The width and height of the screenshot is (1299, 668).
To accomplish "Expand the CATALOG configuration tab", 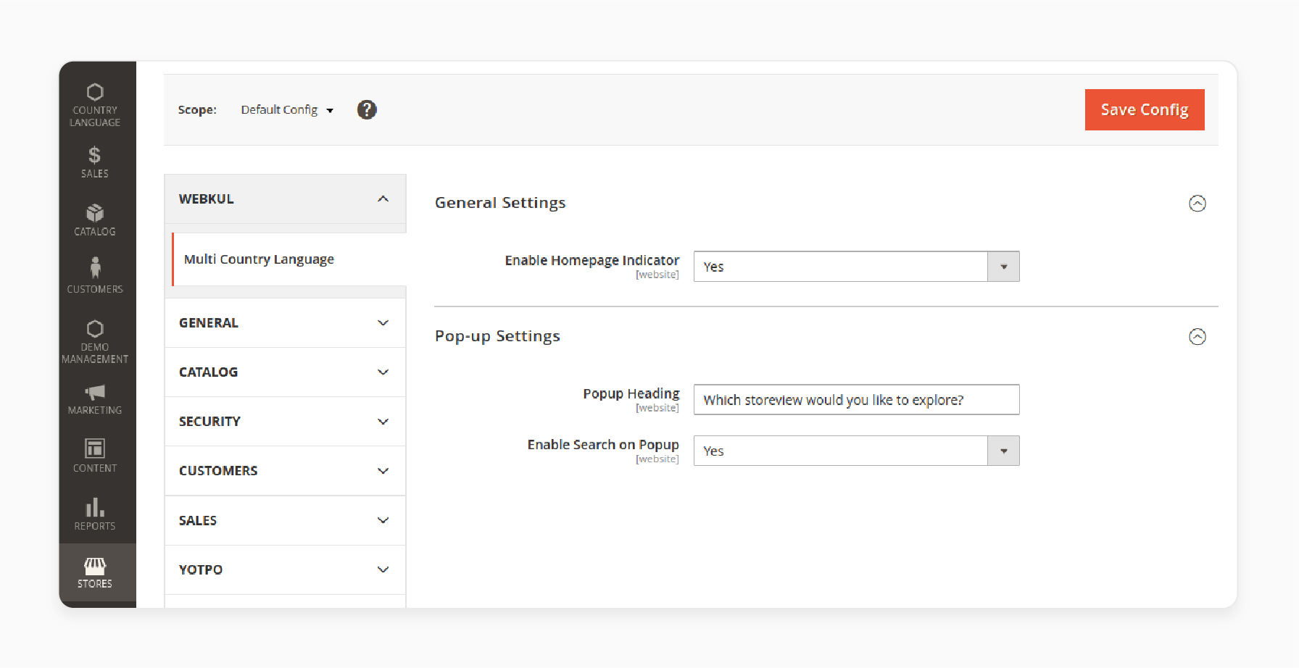I will point(285,372).
